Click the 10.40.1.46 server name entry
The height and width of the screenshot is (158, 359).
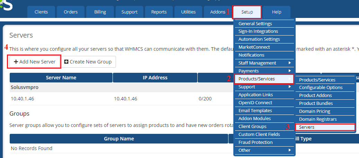click(x=23, y=99)
